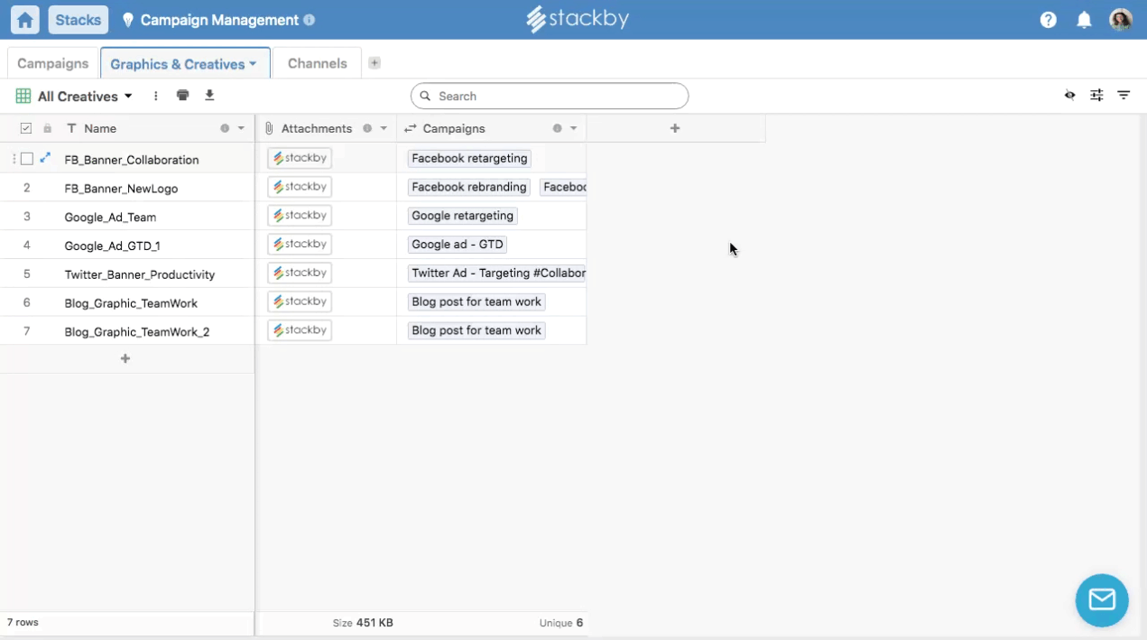
Task: Click the Size 451 KB summary
Action: pos(363,623)
